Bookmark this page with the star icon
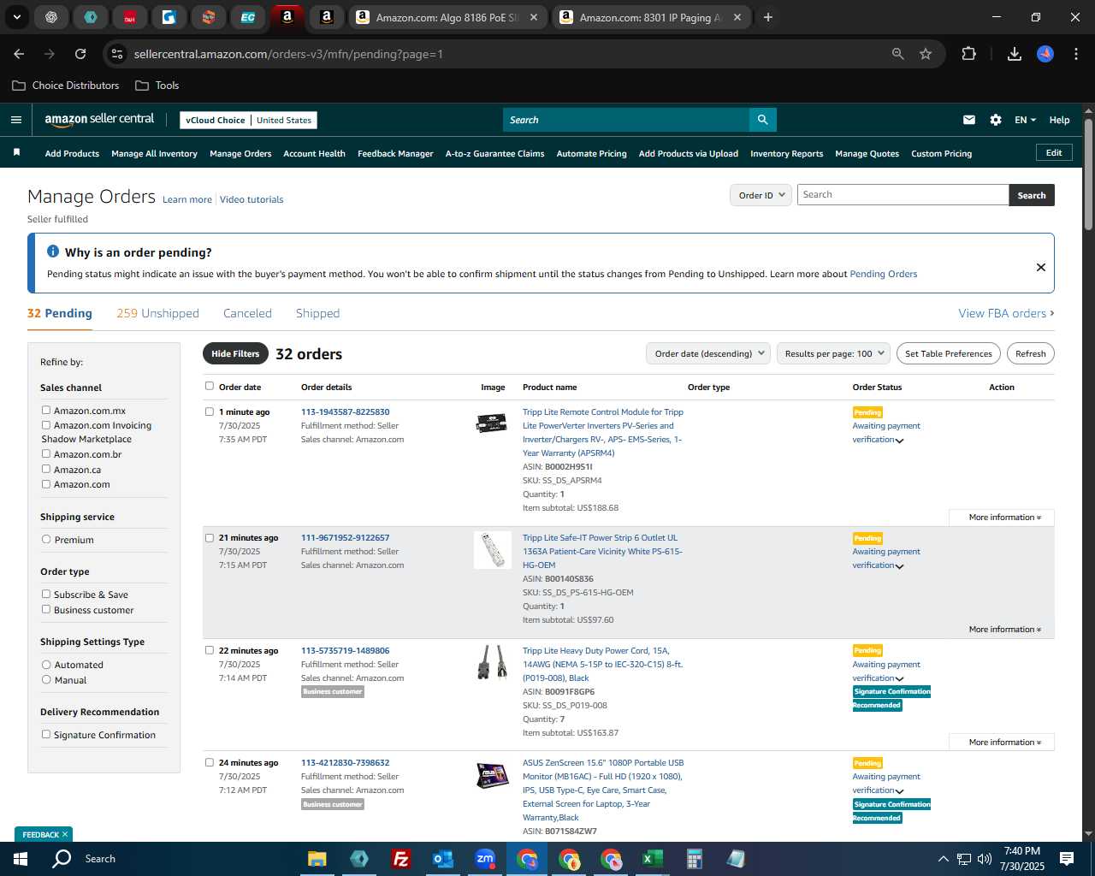The width and height of the screenshot is (1095, 876). [x=926, y=54]
